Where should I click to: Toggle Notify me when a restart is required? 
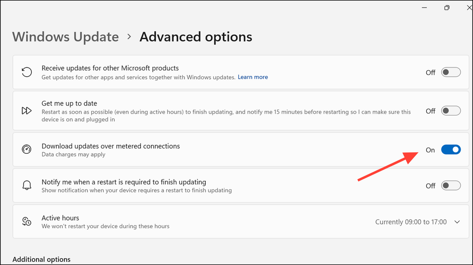(450, 186)
